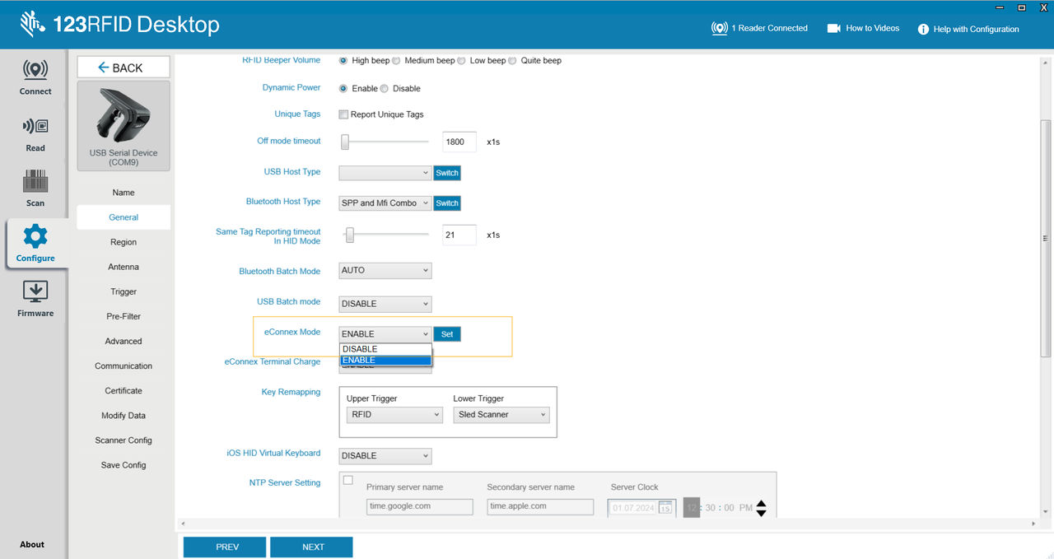Image resolution: width=1054 pixels, height=559 pixels.
Task: Go to the Modify Data tab
Action: click(124, 415)
